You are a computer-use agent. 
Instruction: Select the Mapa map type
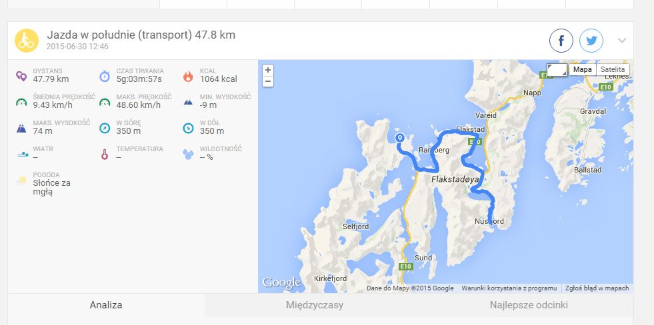pyautogui.click(x=582, y=69)
